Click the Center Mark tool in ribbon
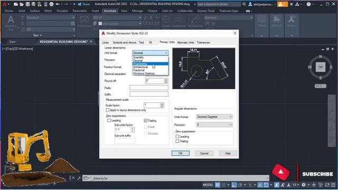Viewport: 338px width, 190px height. tap(166, 22)
